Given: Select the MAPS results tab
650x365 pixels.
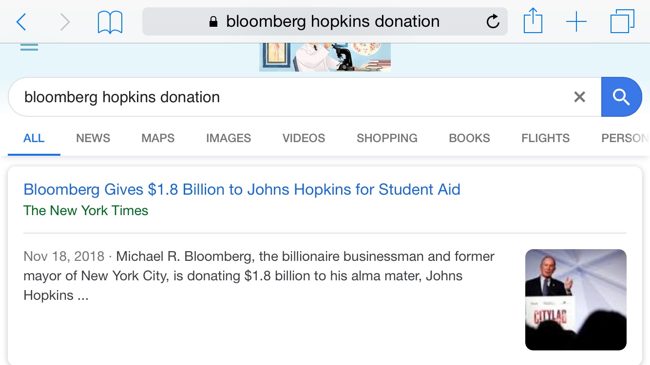Looking at the screenshot, I should (x=158, y=138).
